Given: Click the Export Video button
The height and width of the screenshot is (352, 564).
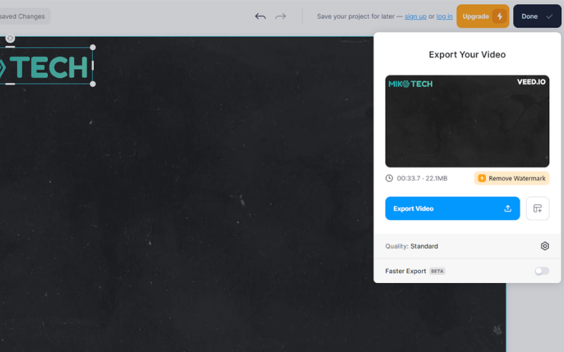Looking at the screenshot, I should tap(452, 208).
